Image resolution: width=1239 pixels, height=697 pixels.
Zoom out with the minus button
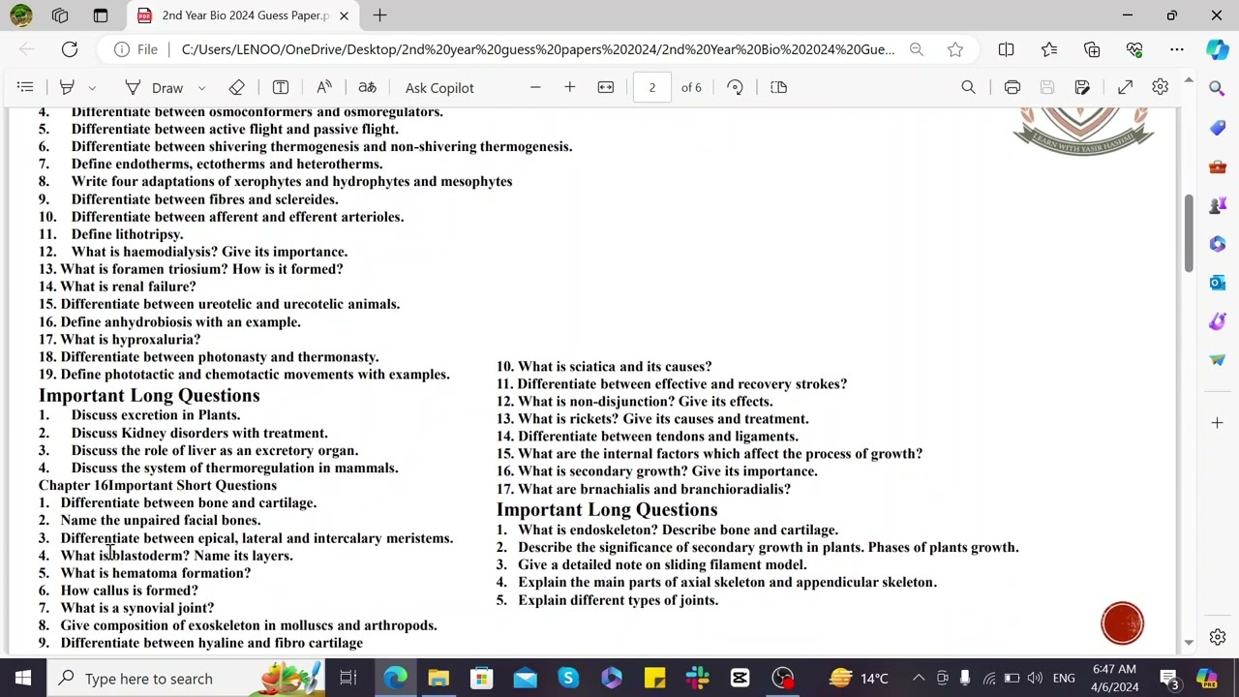(534, 87)
